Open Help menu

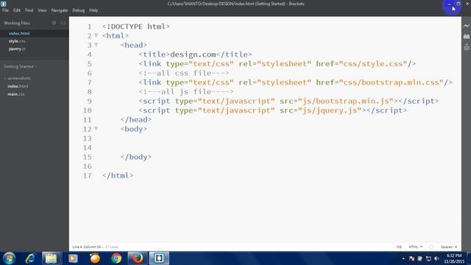click(93, 10)
